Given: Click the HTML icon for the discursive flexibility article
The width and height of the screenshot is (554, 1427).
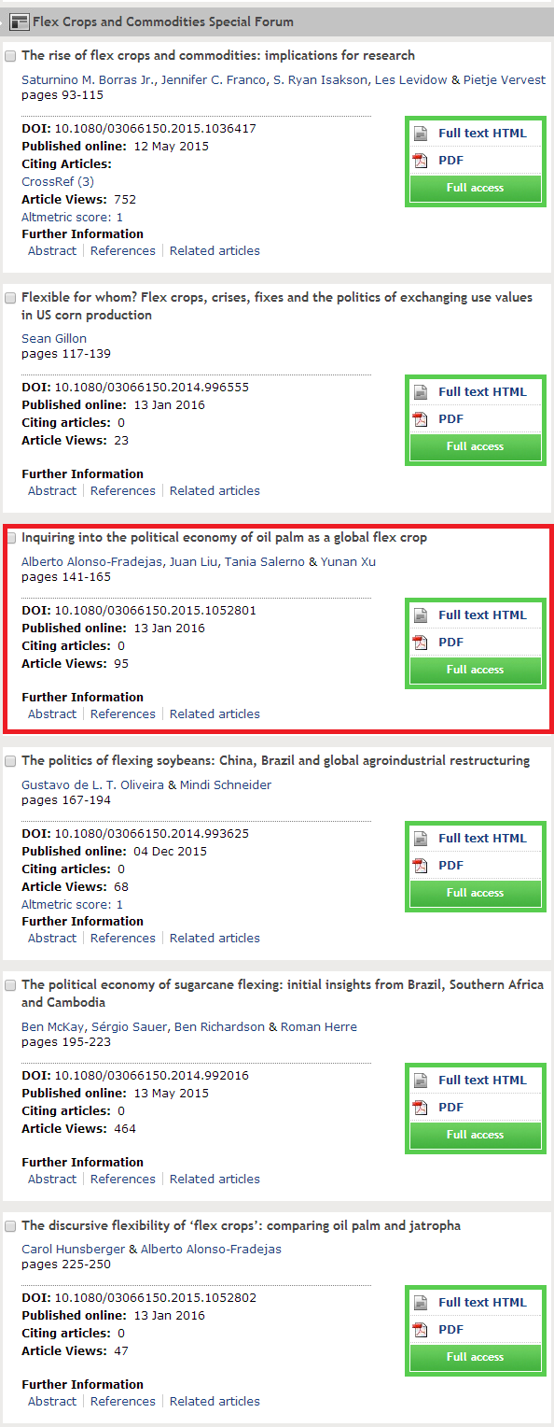Looking at the screenshot, I should pos(421,1303).
